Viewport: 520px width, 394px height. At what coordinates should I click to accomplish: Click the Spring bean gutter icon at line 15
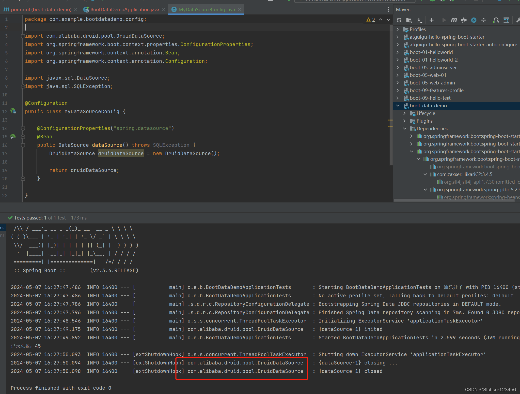[x=13, y=137]
